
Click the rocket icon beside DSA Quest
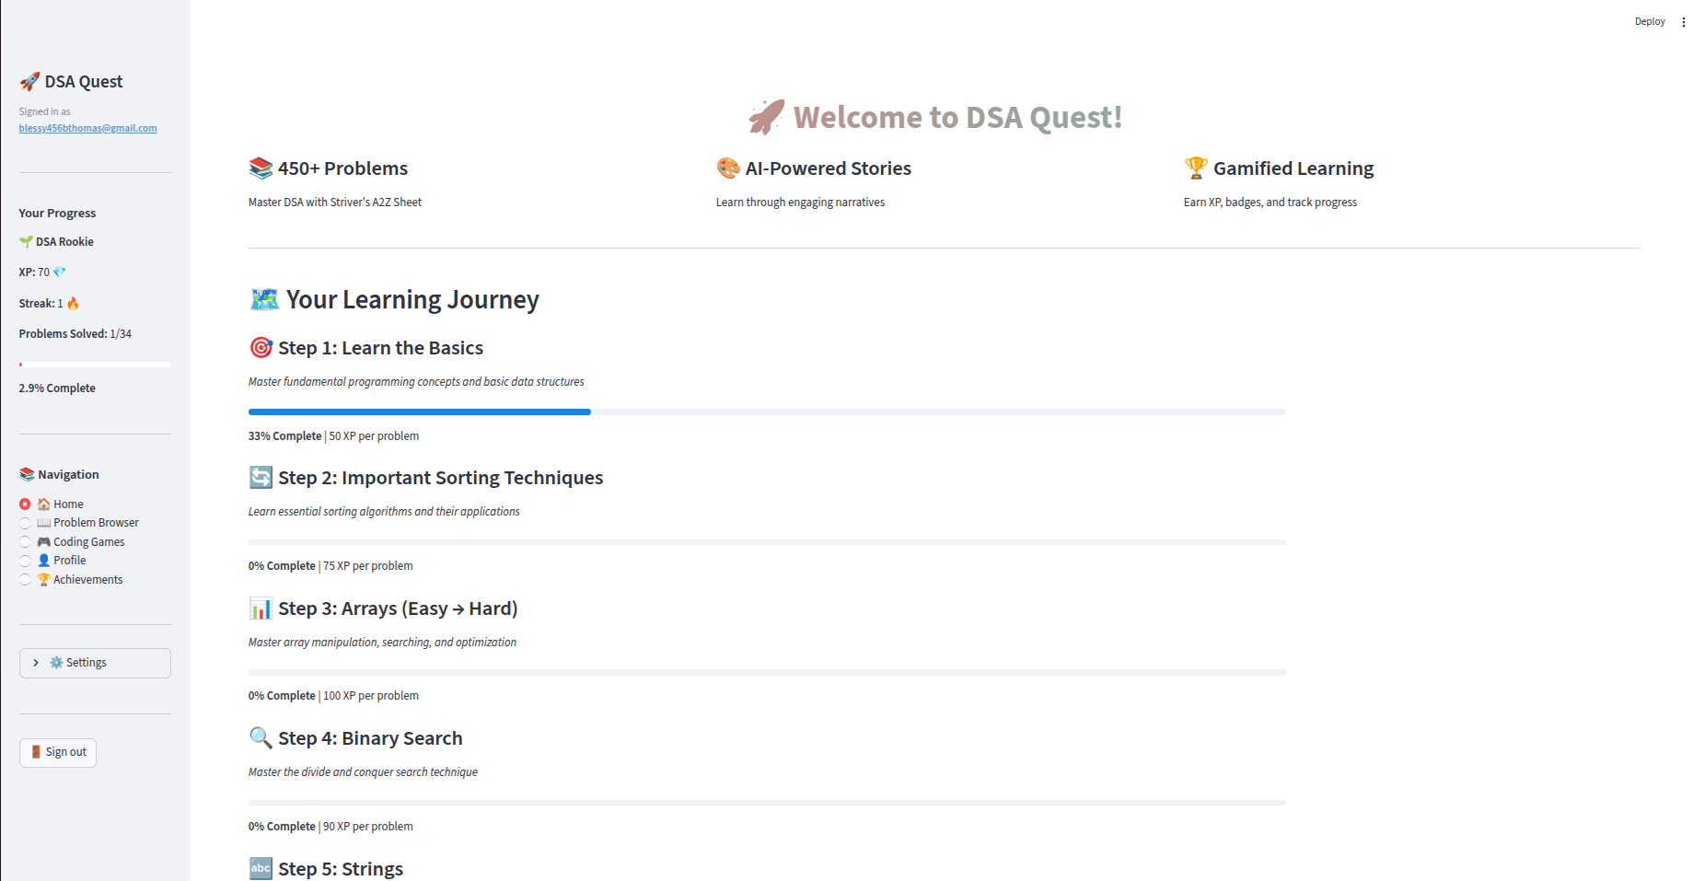(x=29, y=82)
